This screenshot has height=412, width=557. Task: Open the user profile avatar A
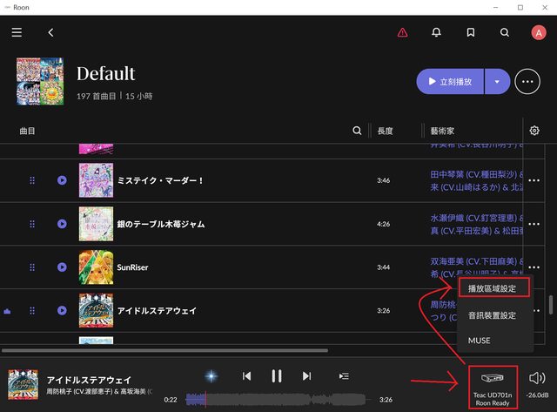click(x=538, y=32)
